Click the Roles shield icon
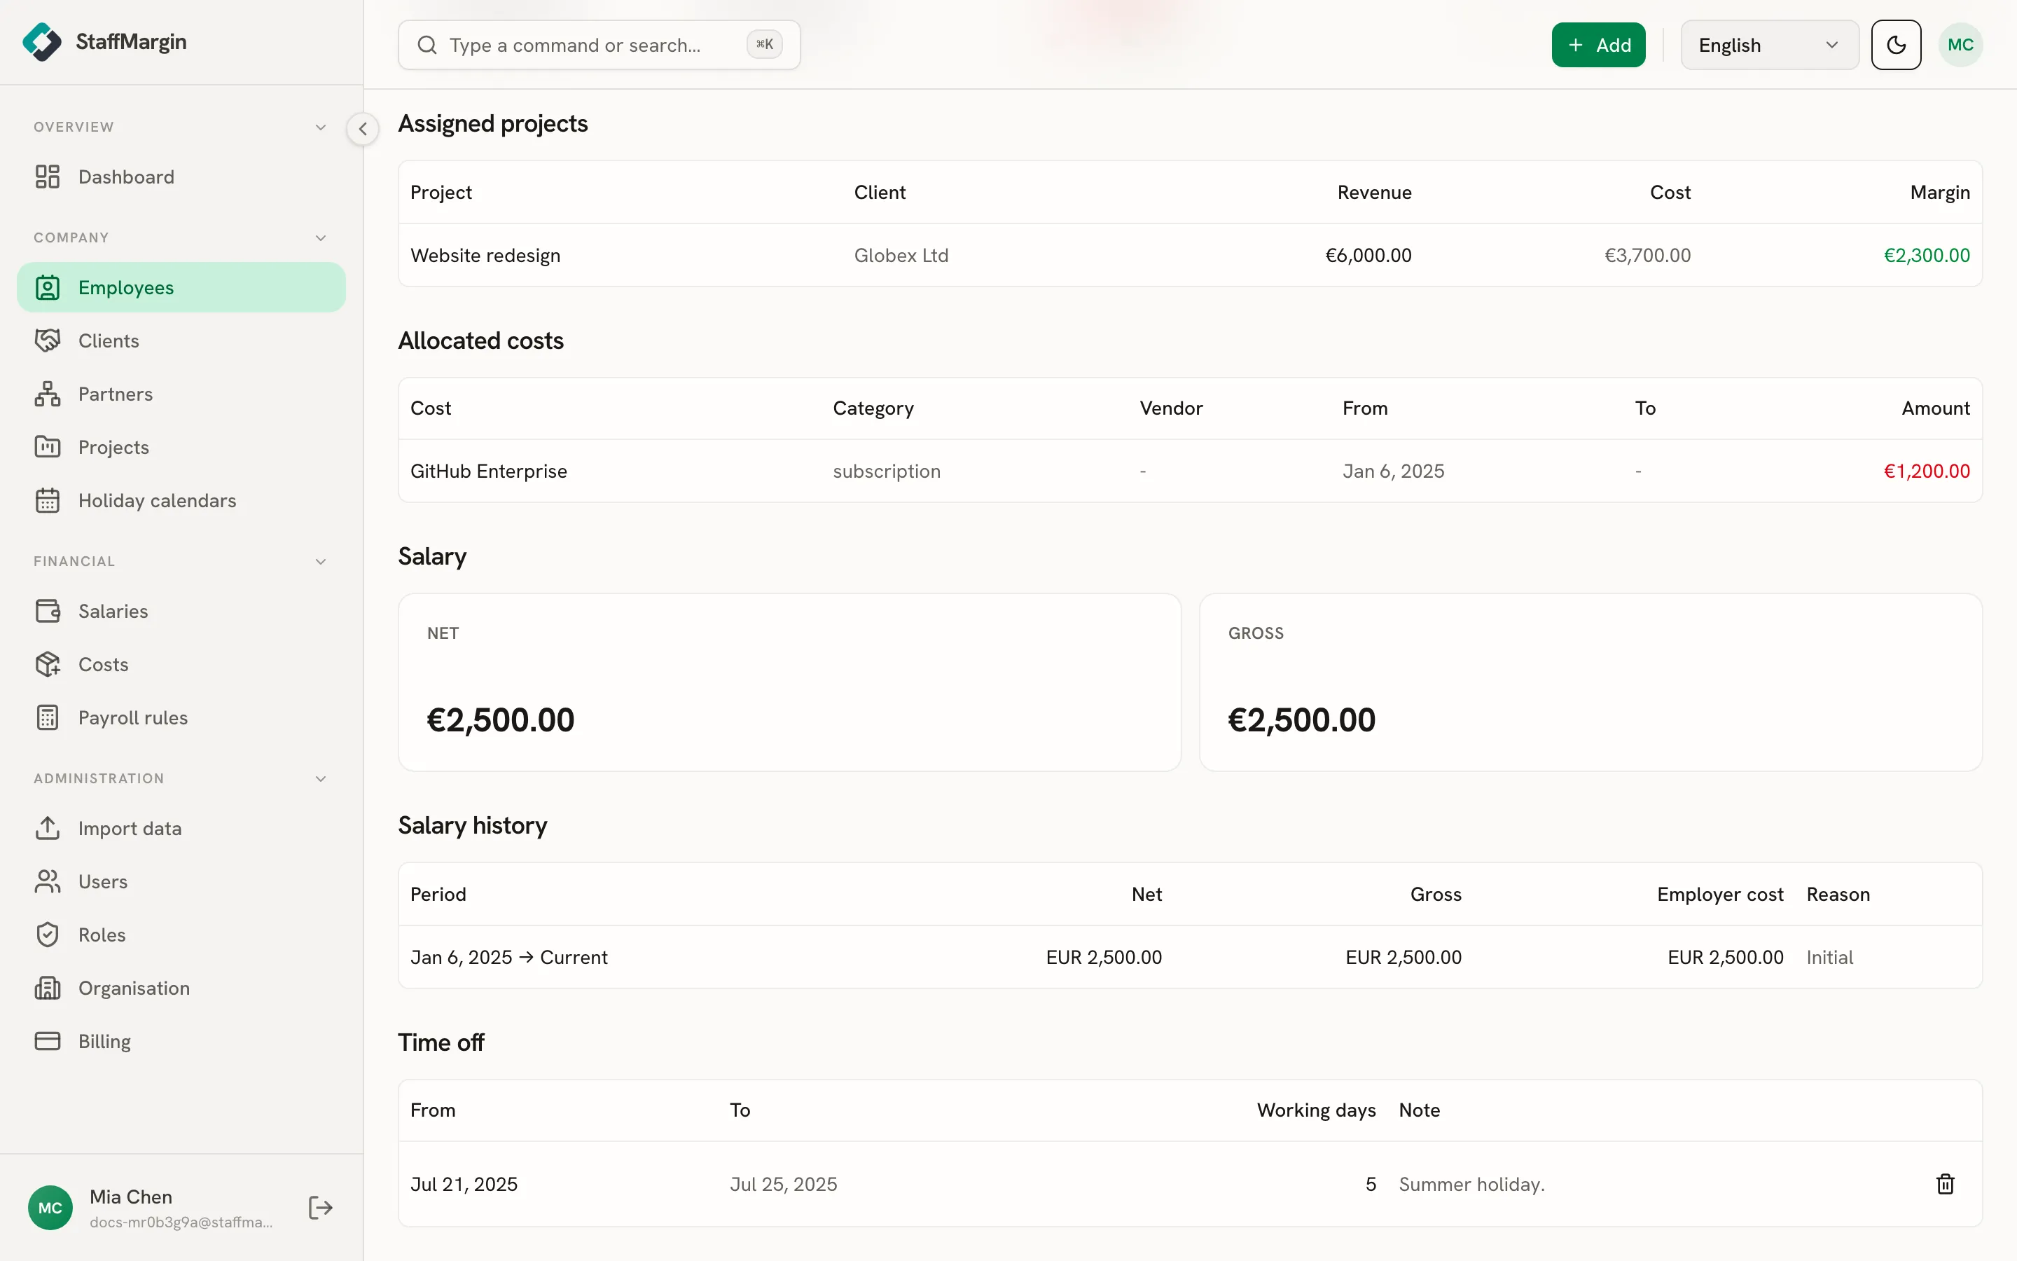 pyautogui.click(x=48, y=935)
